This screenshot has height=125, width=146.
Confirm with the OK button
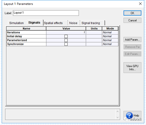[132, 13]
